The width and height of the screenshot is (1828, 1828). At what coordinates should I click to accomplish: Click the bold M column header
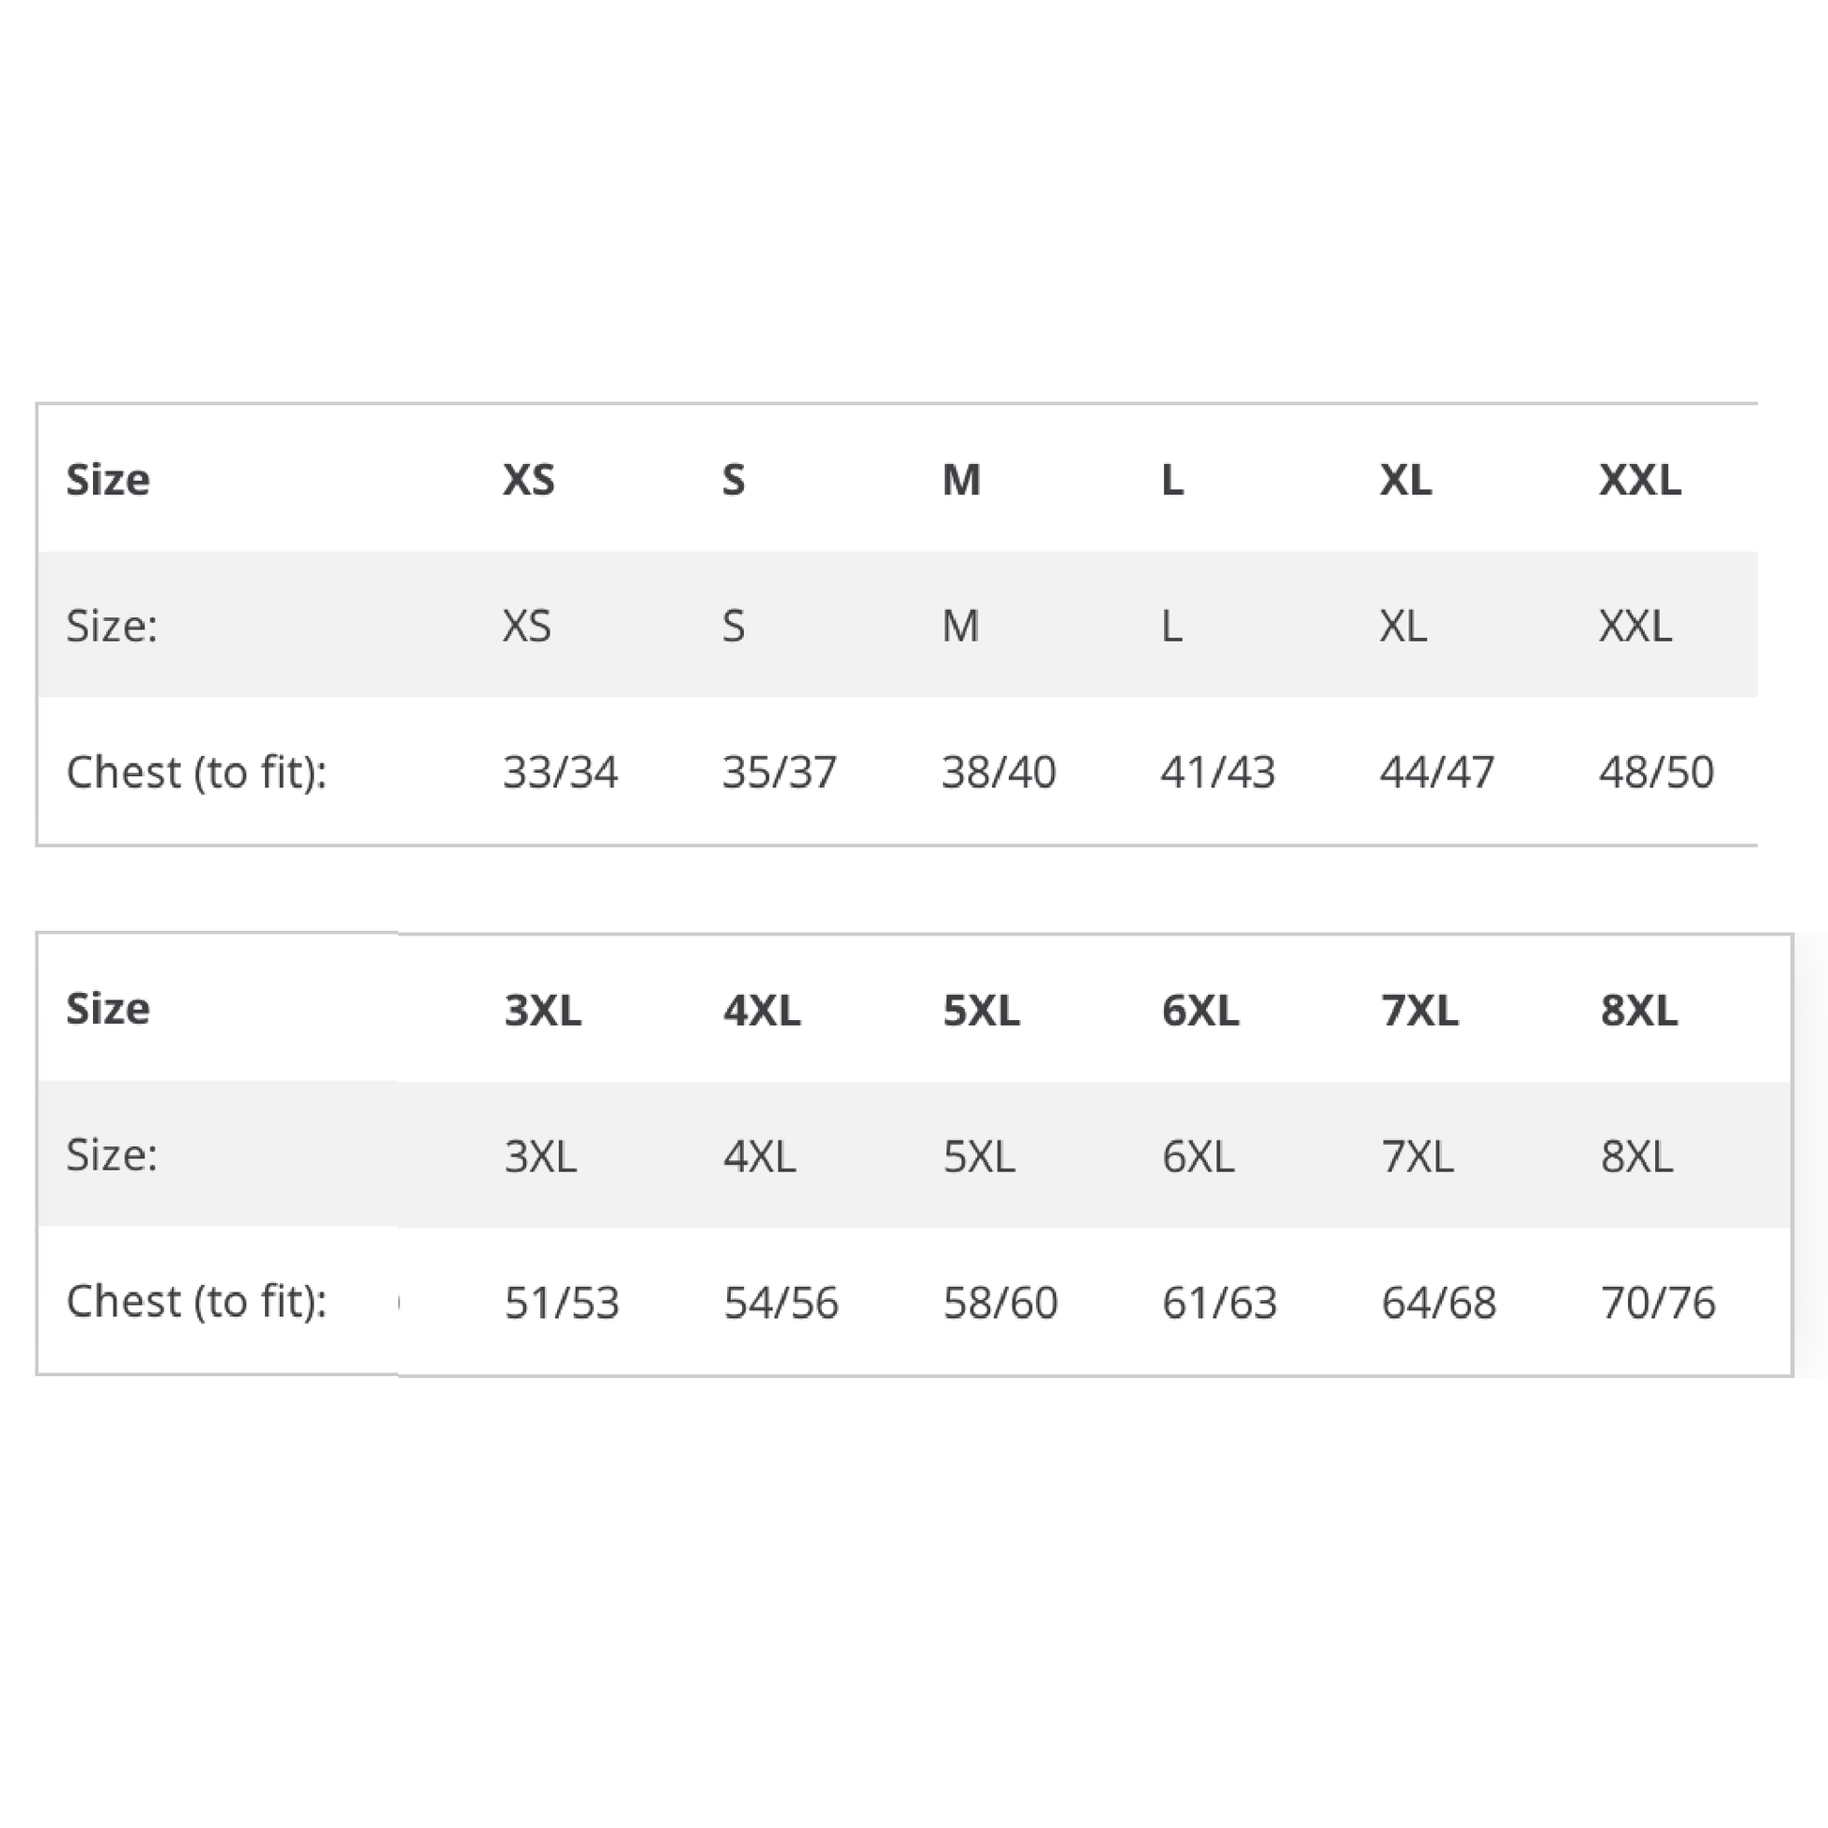961,480
